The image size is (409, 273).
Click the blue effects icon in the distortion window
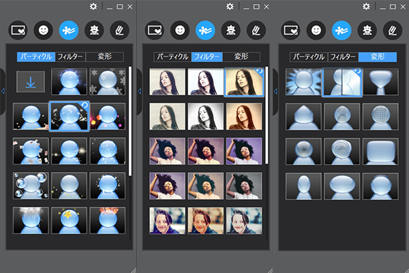click(x=340, y=30)
